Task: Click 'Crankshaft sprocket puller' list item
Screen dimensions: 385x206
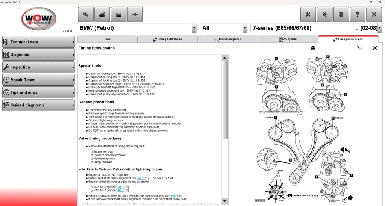Action: [x=126, y=84]
